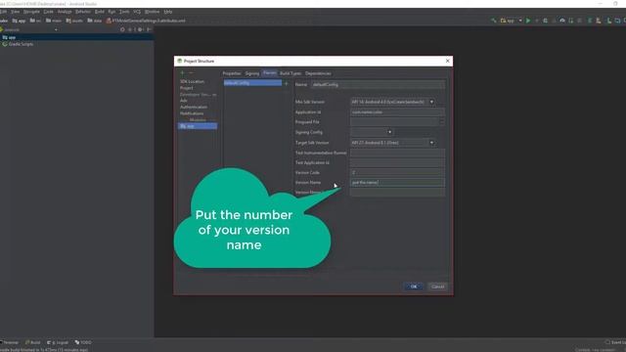Click the Profile gauge icon in the toolbar
The height and width of the screenshot is (352, 626).
point(562,21)
